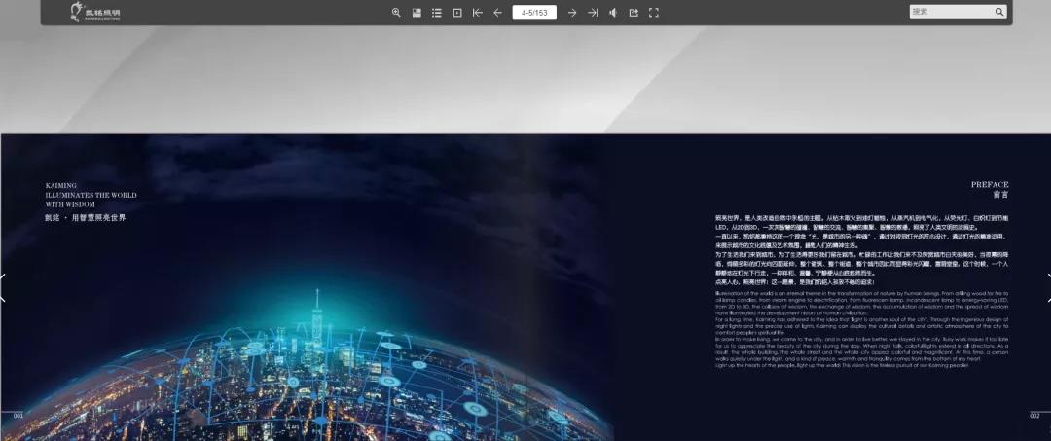The height and width of the screenshot is (441, 1051).
Task: Click the 'Kaiming Illuminates the World' title text
Action: pos(91,195)
